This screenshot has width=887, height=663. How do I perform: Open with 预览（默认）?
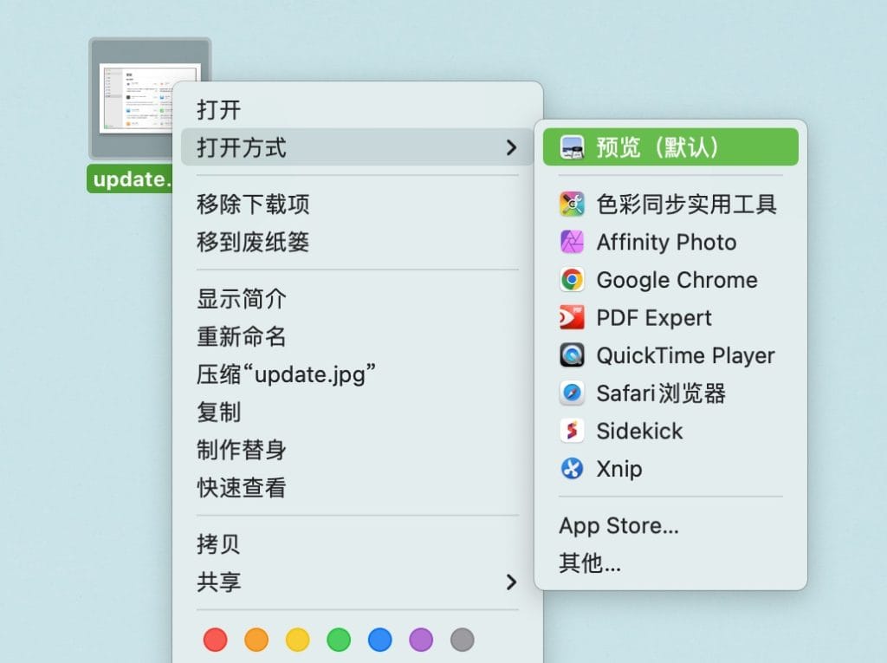click(x=670, y=147)
